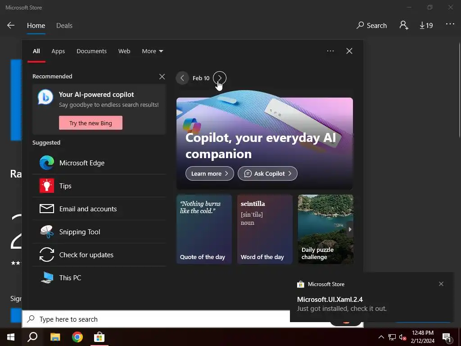Open the Quote of the day card

pos(204,229)
